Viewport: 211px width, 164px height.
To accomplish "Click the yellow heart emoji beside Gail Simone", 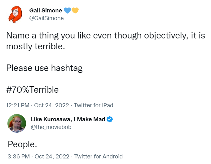I will [x=75, y=11].
